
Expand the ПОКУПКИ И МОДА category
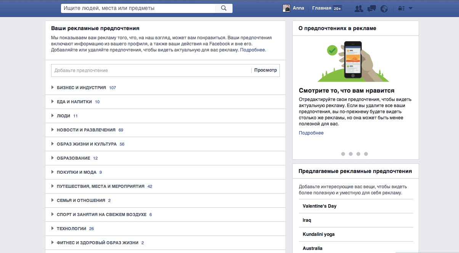tap(165, 172)
